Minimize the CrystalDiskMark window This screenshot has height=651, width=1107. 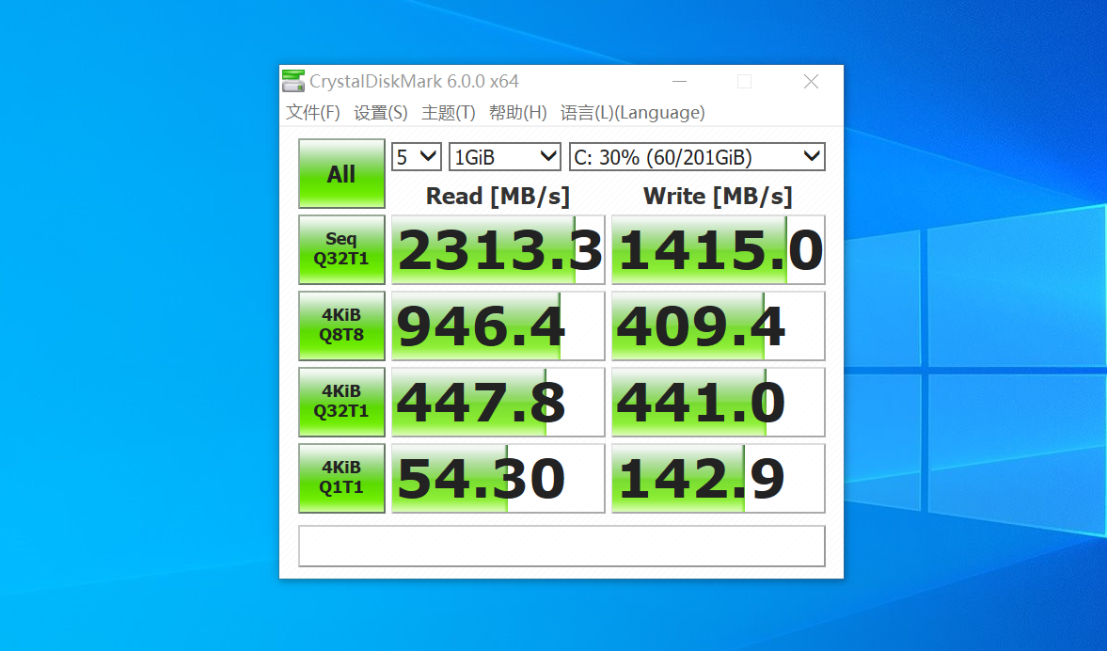click(679, 81)
